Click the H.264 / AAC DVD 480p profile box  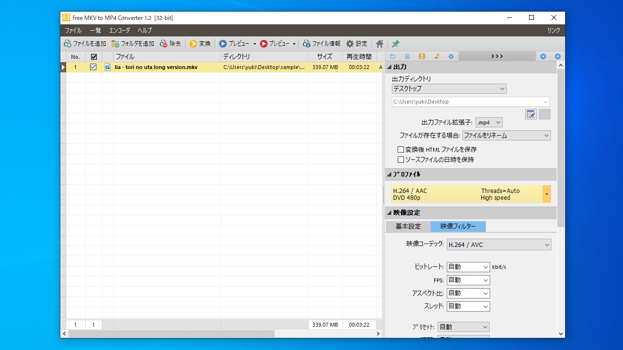point(467,194)
